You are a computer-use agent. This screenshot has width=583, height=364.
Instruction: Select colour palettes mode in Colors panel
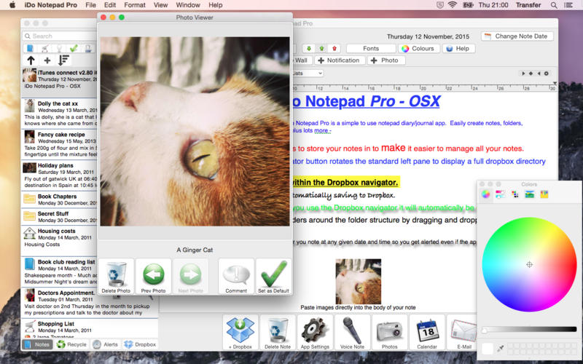tap(515, 194)
